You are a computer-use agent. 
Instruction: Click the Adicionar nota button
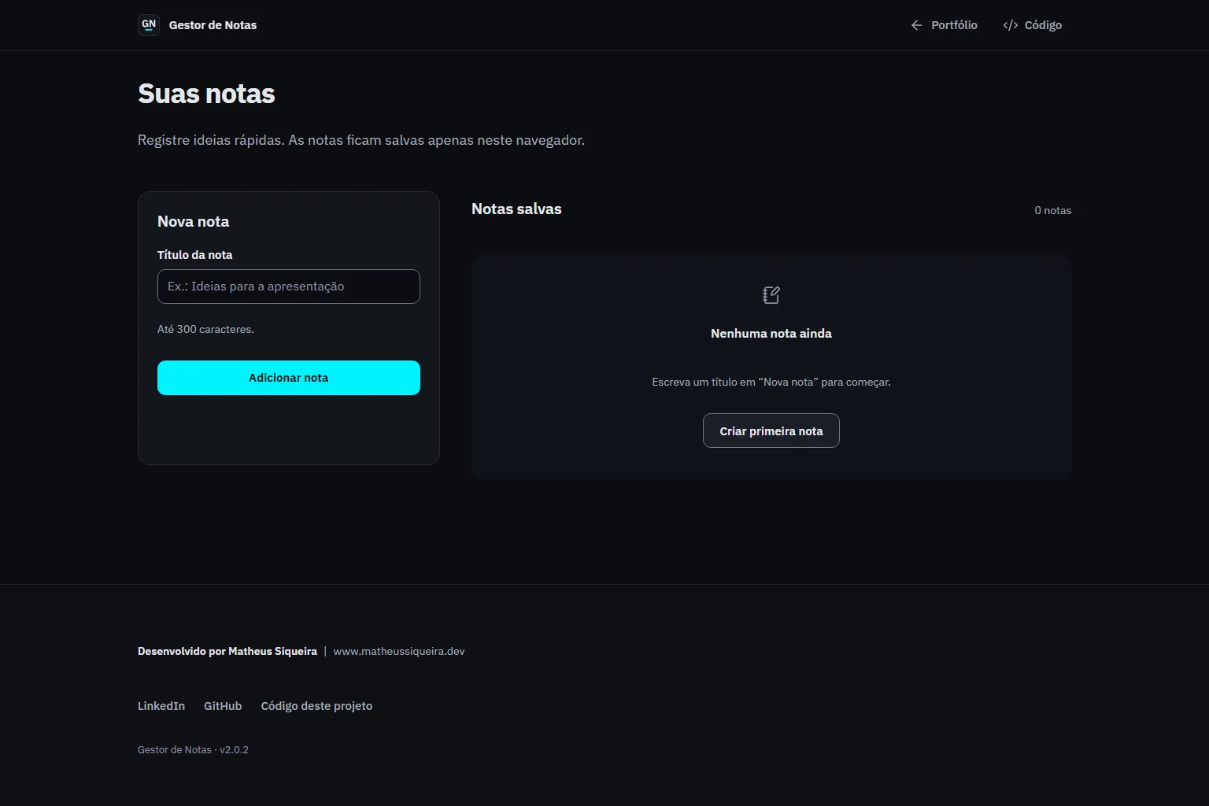click(x=289, y=378)
